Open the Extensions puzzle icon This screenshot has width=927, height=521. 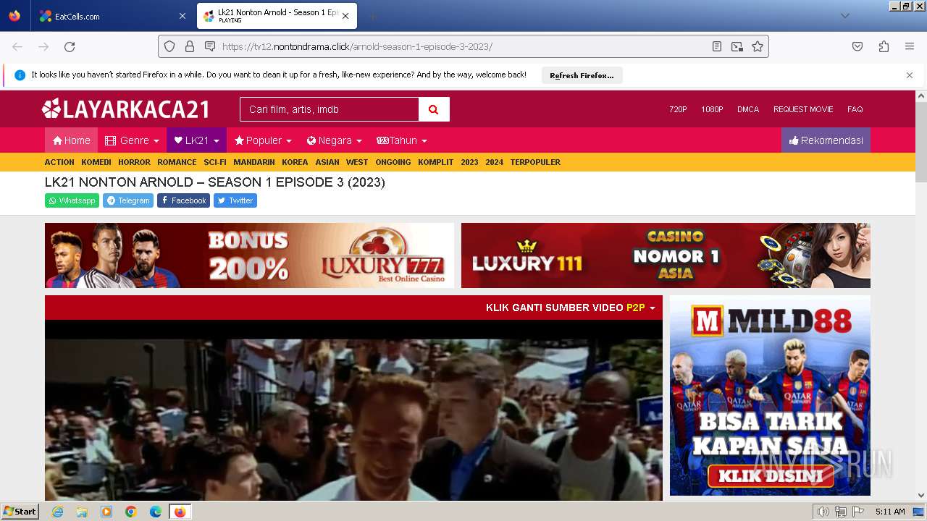[x=884, y=46]
